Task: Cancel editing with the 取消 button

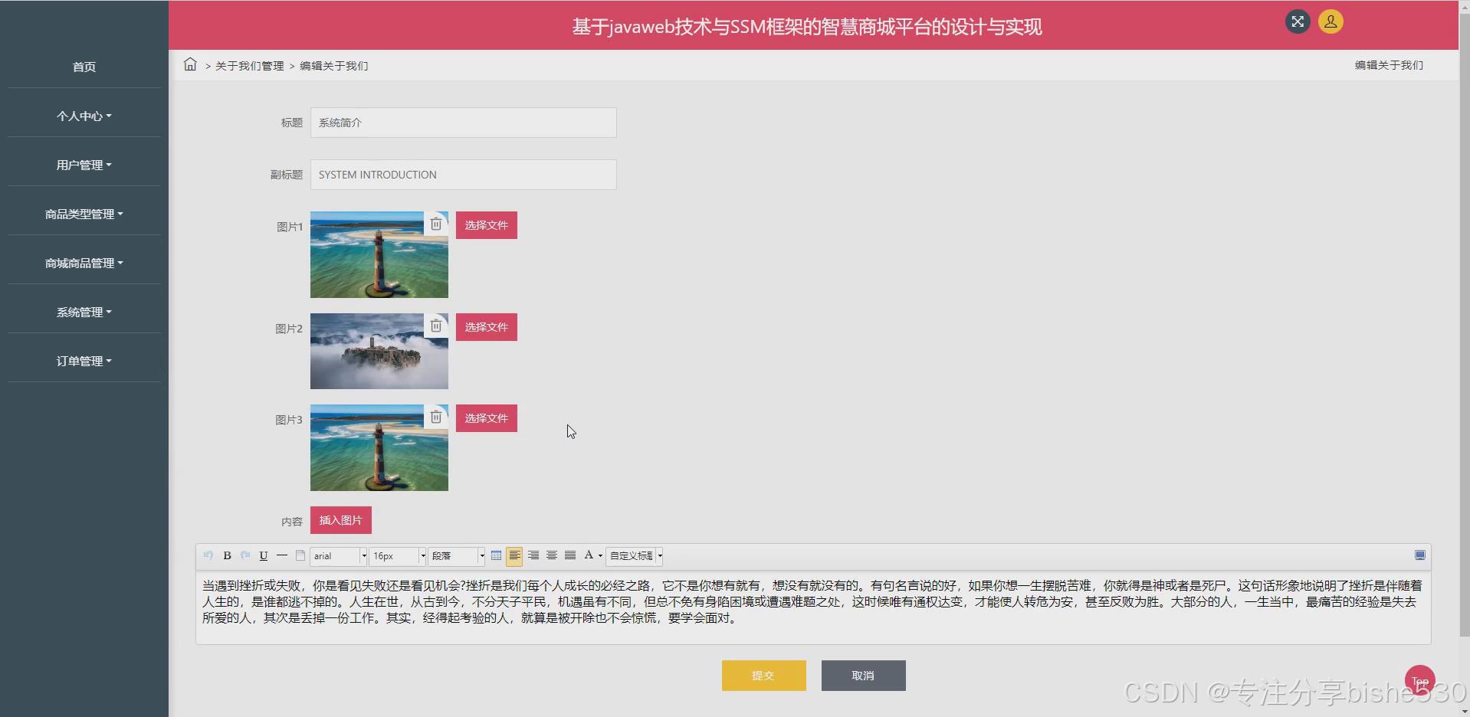Action: pyautogui.click(x=864, y=676)
